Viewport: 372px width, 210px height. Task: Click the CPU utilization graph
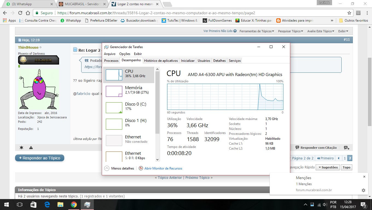click(x=225, y=97)
